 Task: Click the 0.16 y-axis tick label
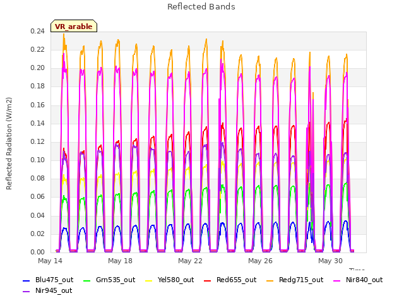pos(38,105)
